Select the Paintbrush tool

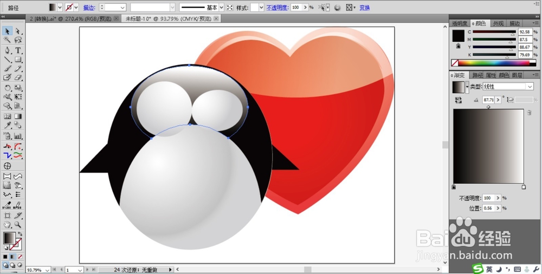[7, 69]
